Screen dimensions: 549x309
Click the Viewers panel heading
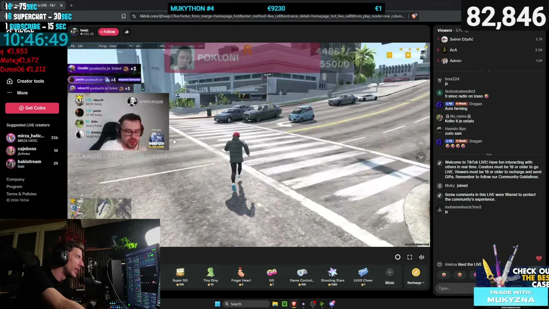coord(445,30)
